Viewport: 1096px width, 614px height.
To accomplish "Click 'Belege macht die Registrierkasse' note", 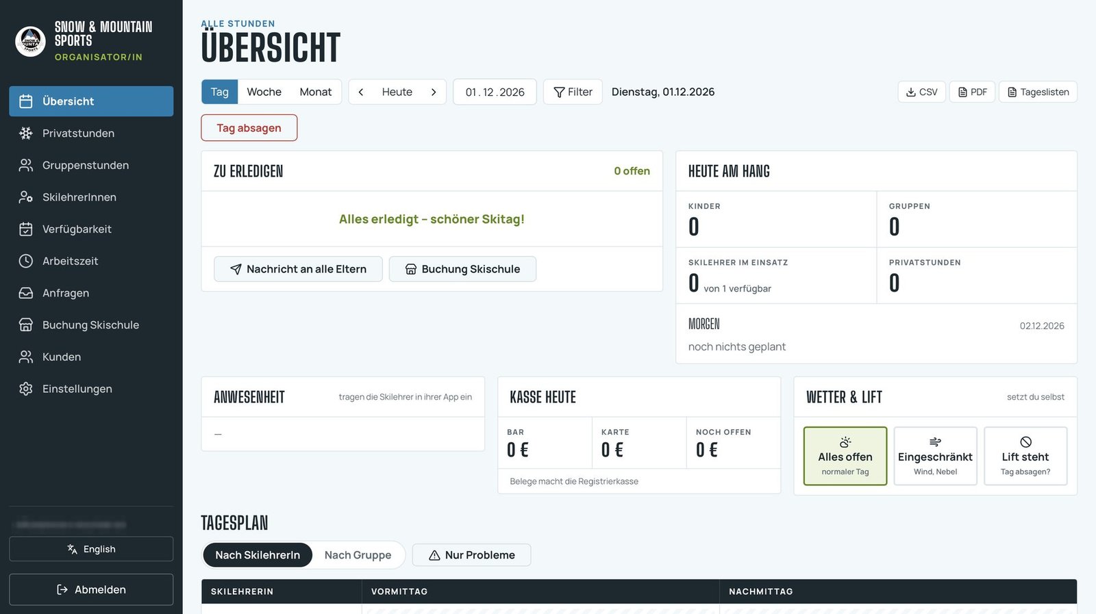I will tap(574, 481).
